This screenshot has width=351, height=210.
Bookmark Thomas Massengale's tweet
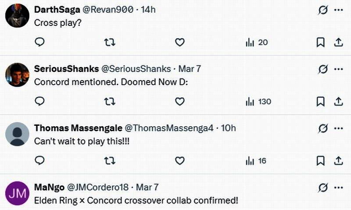[x=321, y=160]
